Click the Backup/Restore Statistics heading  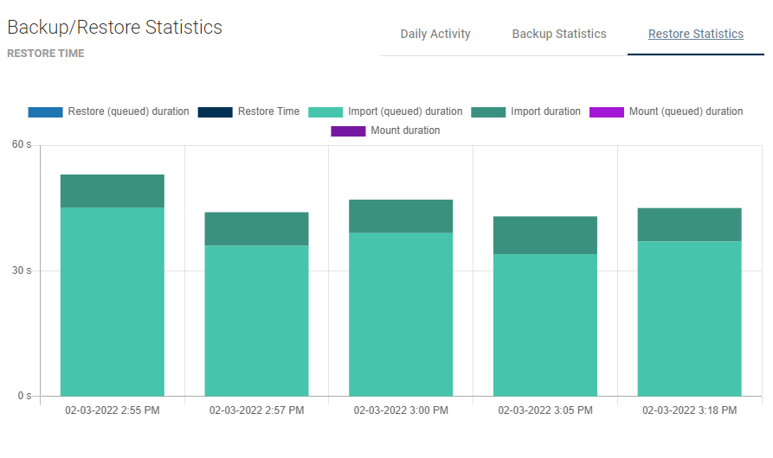coord(114,28)
